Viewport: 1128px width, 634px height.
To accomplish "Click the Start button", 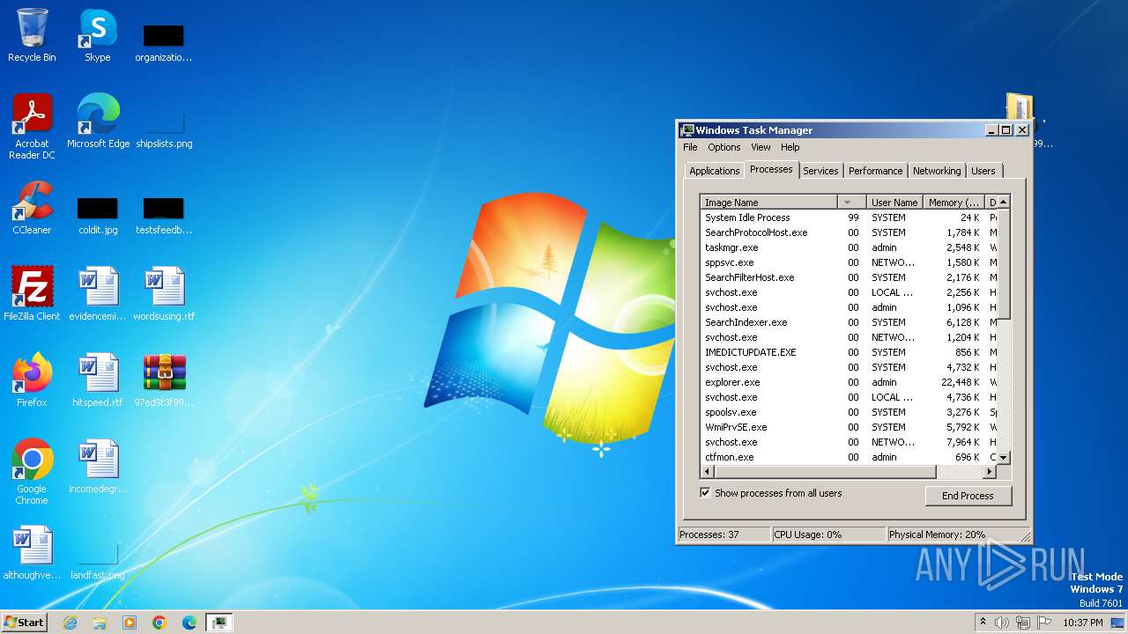I will tap(25, 623).
